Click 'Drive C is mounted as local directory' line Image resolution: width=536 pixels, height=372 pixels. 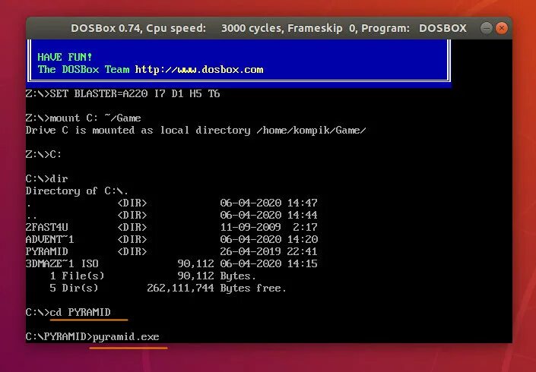click(x=196, y=131)
